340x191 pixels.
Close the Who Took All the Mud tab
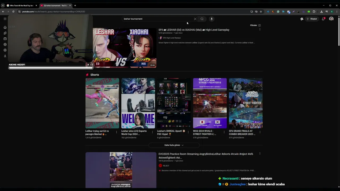click(36, 6)
